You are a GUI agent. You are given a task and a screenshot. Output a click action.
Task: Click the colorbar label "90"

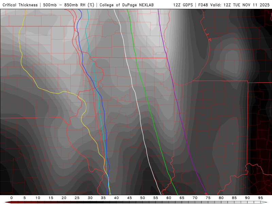click(x=247, y=198)
